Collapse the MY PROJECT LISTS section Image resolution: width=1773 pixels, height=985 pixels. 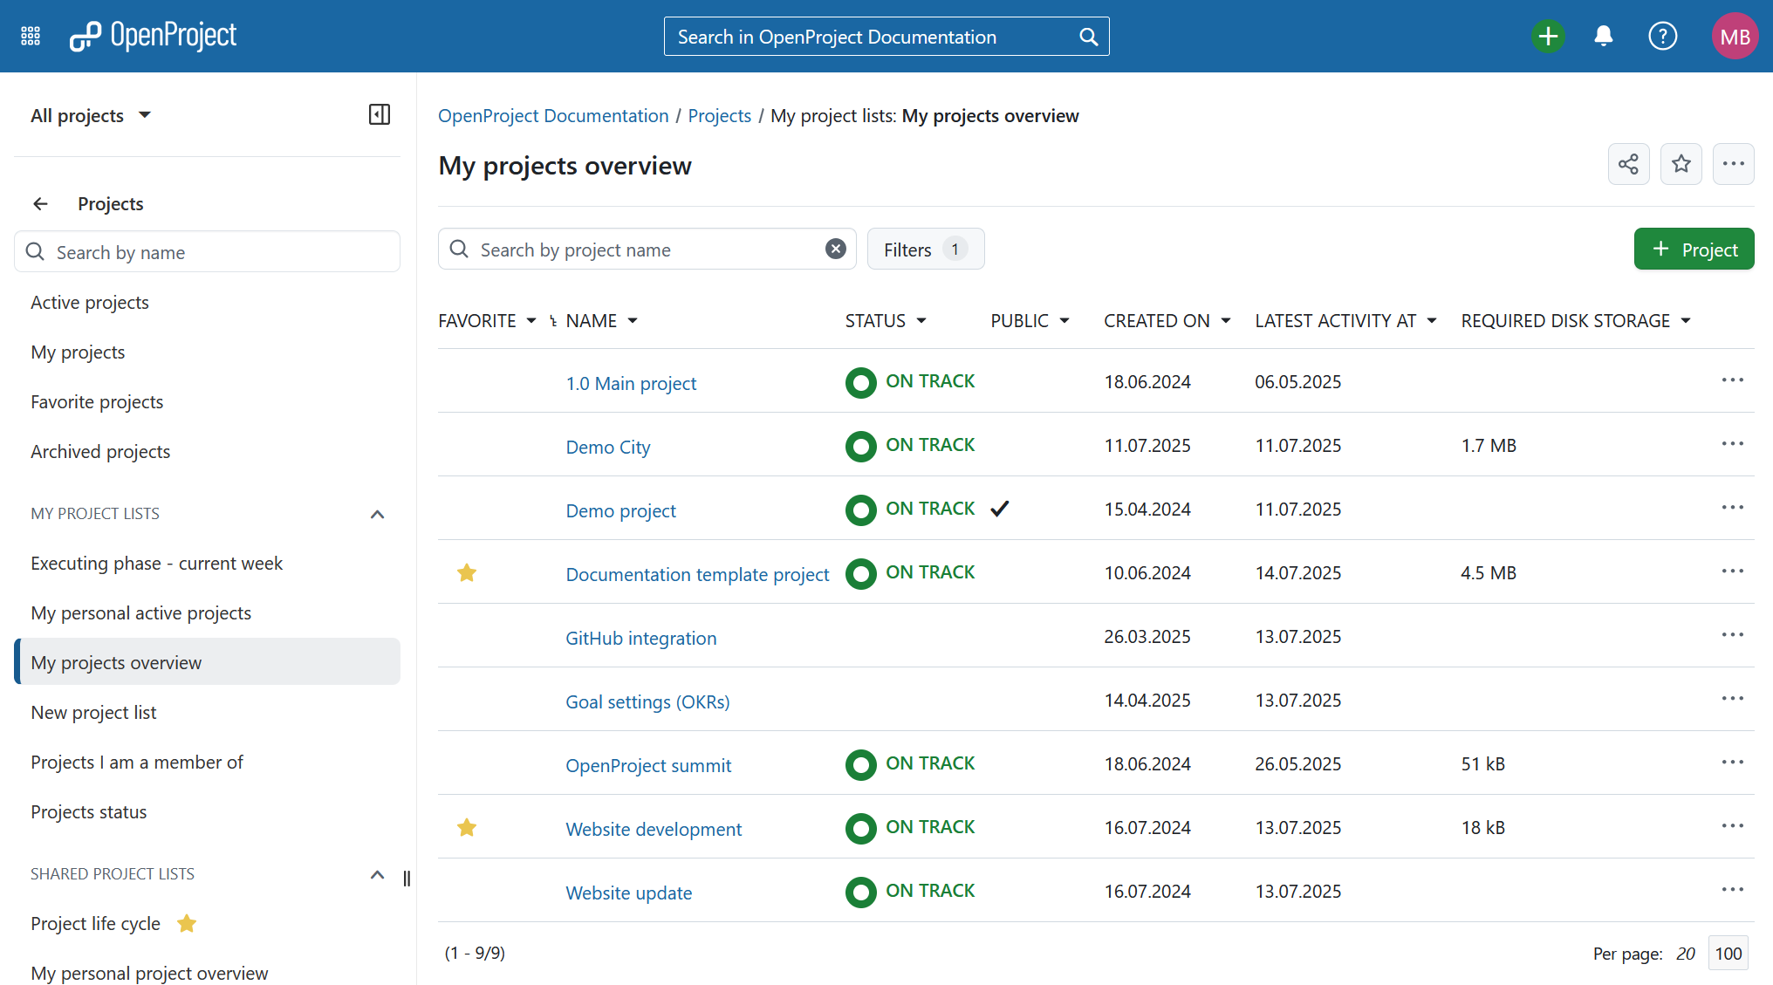[x=377, y=514]
